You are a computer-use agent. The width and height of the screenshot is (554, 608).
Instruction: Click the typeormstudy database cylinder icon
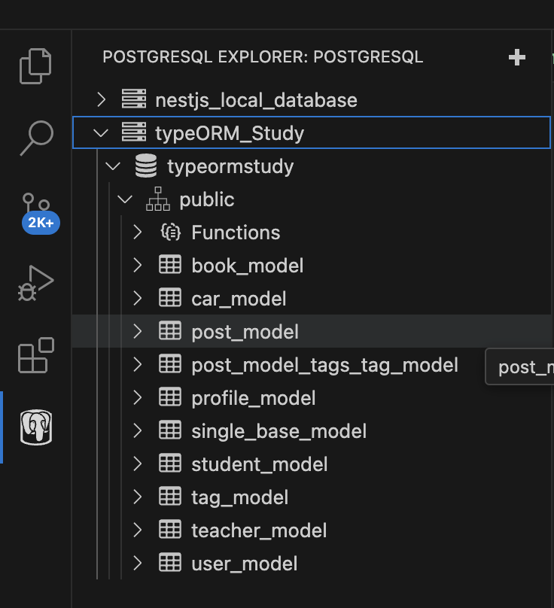(x=146, y=166)
